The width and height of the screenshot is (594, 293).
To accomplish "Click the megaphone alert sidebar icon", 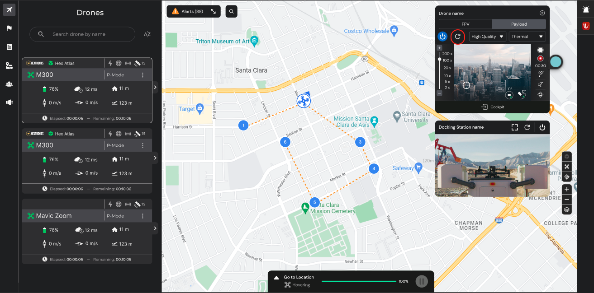I will [x=9, y=102].
